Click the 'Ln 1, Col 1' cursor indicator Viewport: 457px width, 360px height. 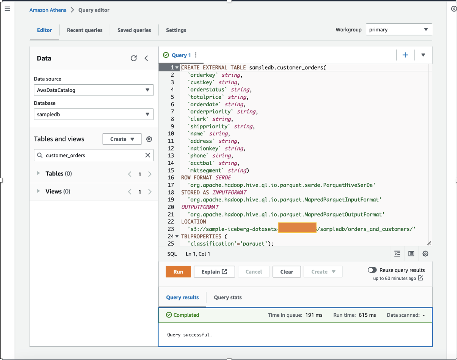click(x=198, y=254)
